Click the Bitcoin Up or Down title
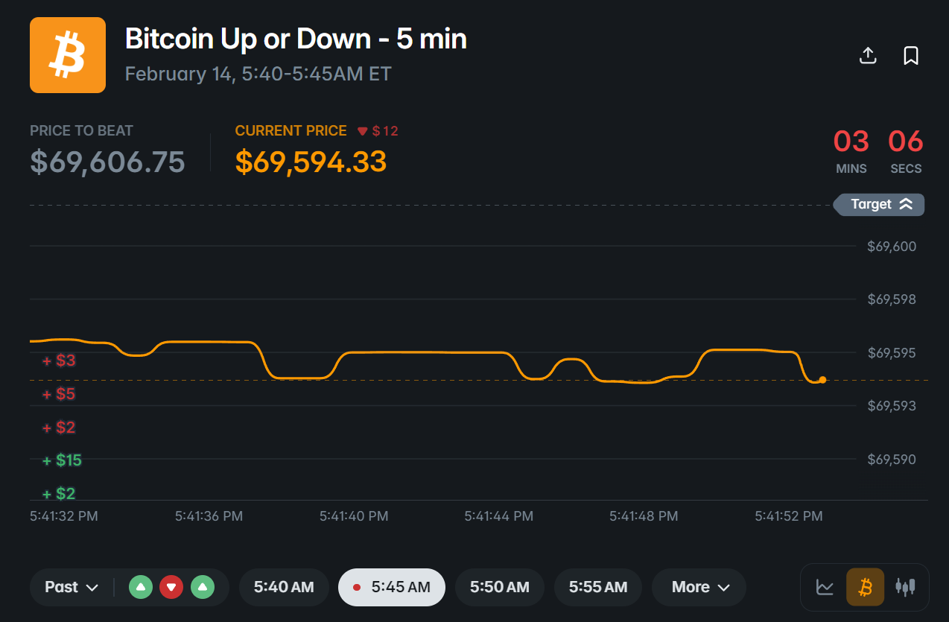949x622 pixels. (296, 39)
